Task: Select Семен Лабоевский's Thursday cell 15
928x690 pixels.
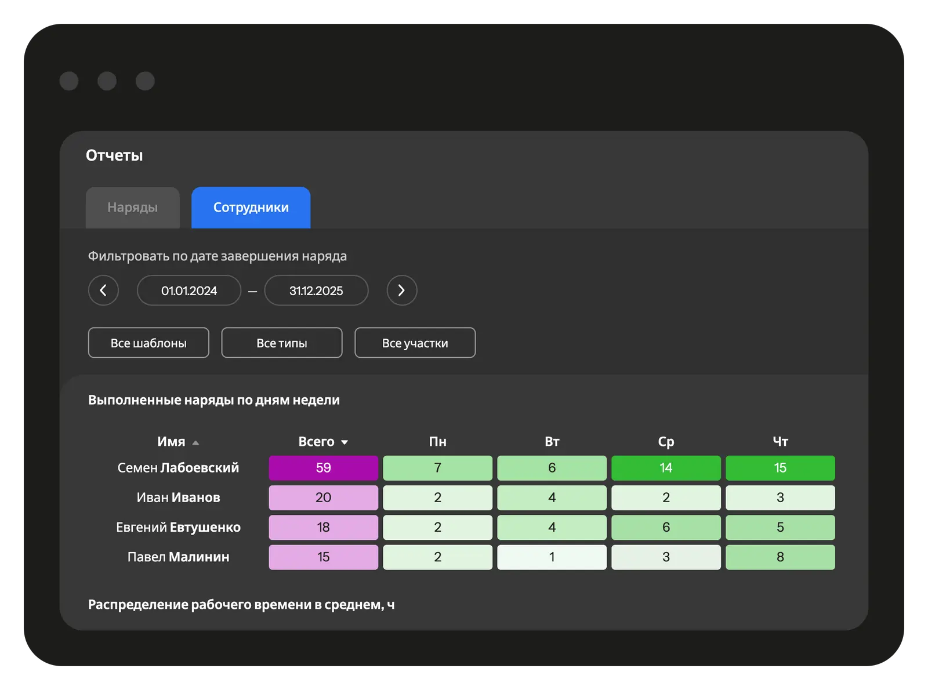Action: click(780, 468)
